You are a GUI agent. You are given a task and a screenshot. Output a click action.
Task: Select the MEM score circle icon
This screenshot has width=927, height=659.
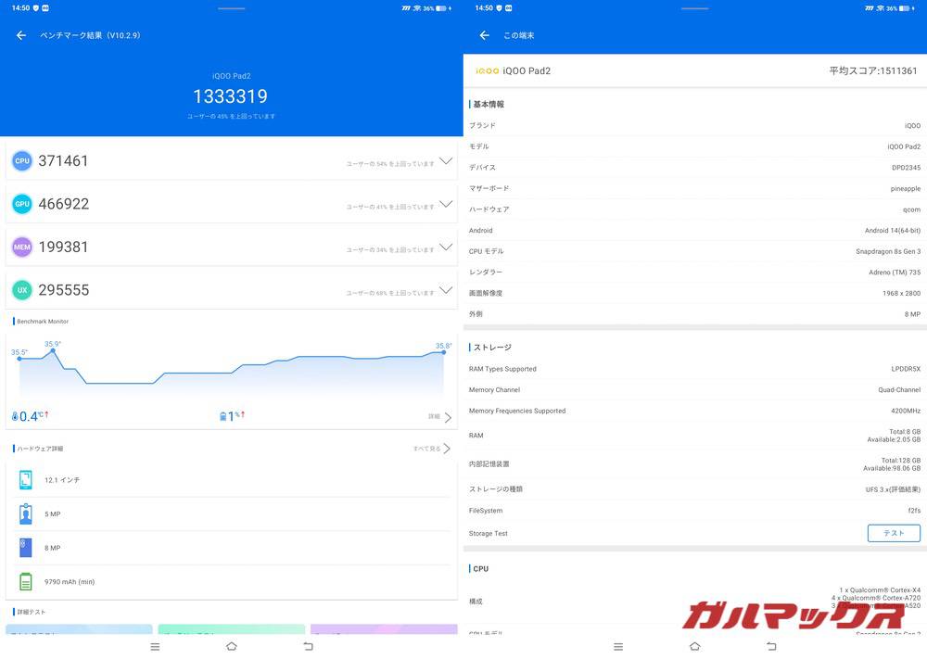[21, 247]
